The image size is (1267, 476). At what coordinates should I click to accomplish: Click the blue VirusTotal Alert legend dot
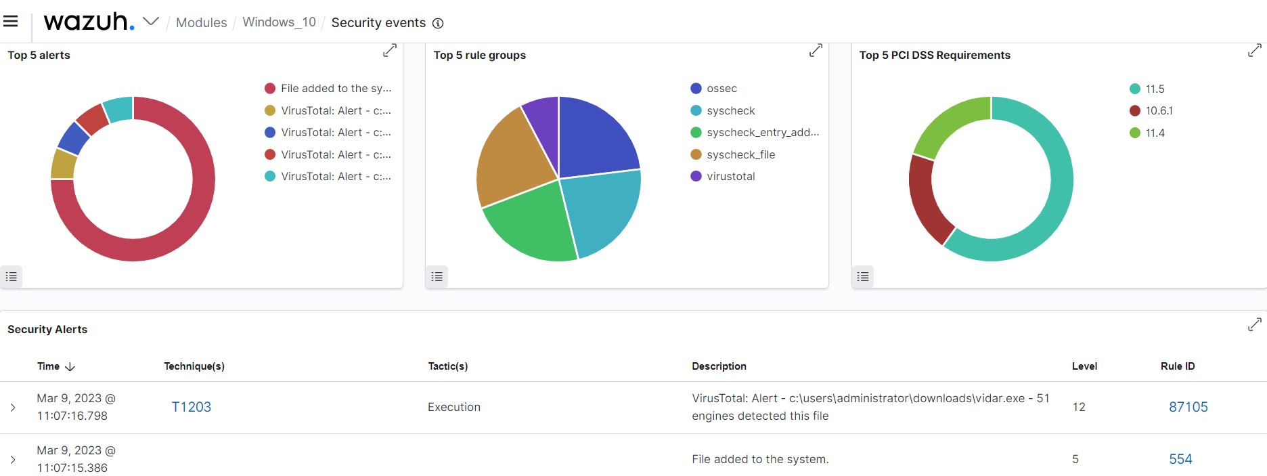[270, 132]
